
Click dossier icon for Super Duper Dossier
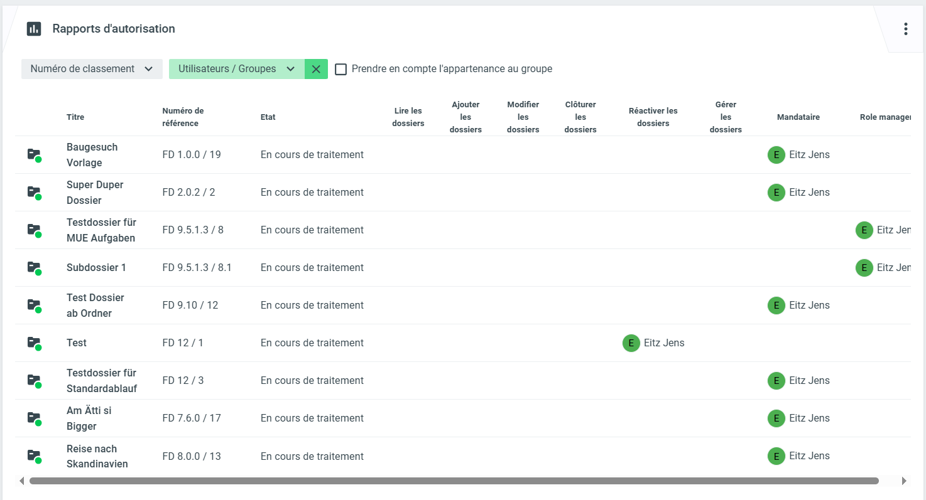[34, 192]
